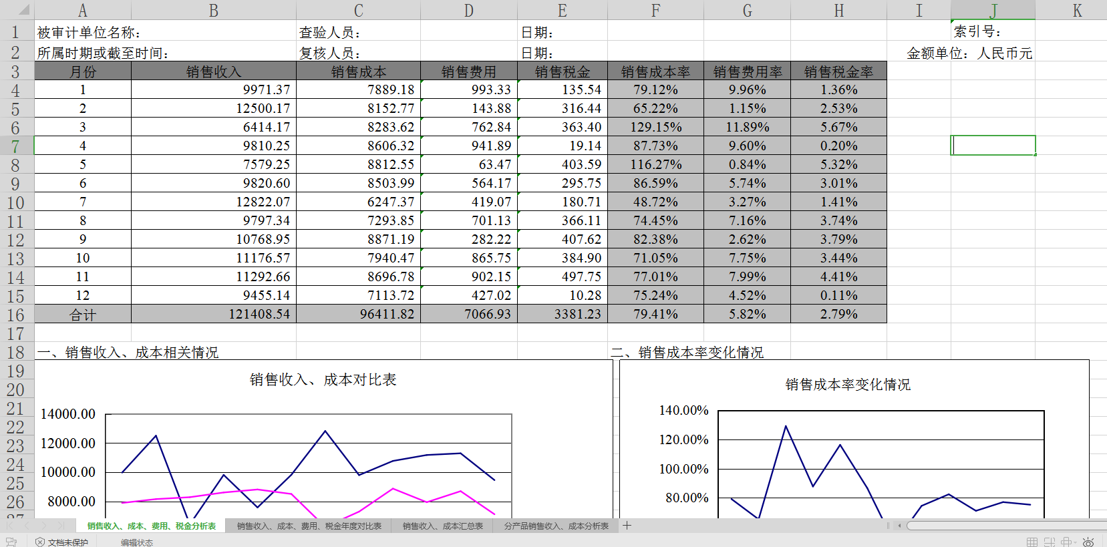The height and width of the screenshot is (547, 1107).
Task: Select cell with value 12822.07
Action: 214,202
